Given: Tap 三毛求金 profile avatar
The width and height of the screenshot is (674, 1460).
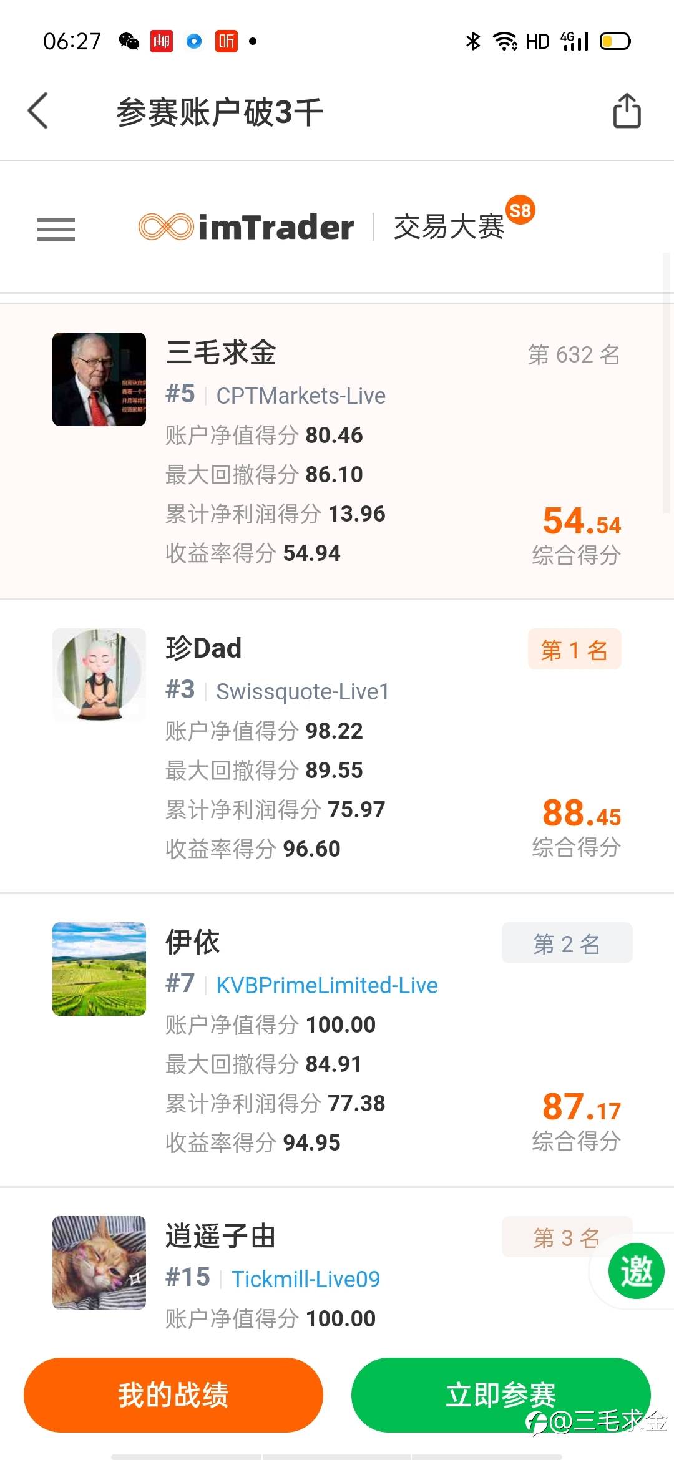Looking at the screenshot, I should pyautogui.click(x=99, y=379).
